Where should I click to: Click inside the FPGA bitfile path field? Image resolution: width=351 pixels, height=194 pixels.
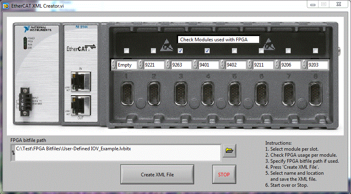(x=118, y=153)
